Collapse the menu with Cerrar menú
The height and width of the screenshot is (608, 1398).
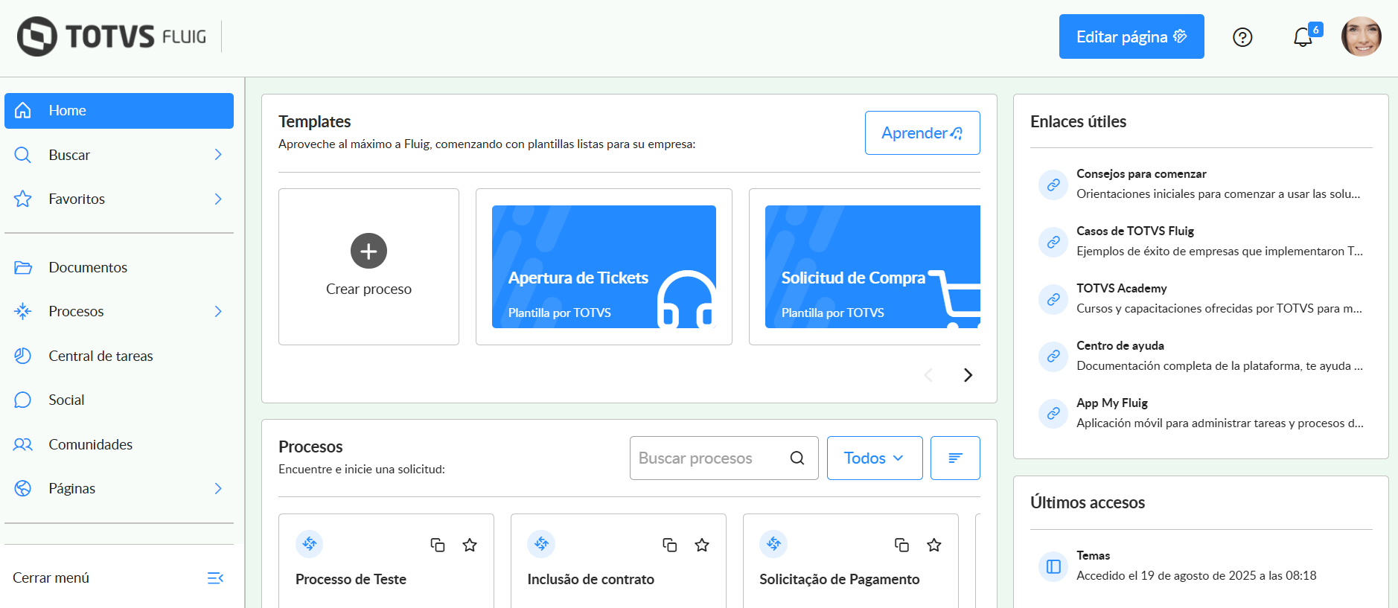point(119,577)
